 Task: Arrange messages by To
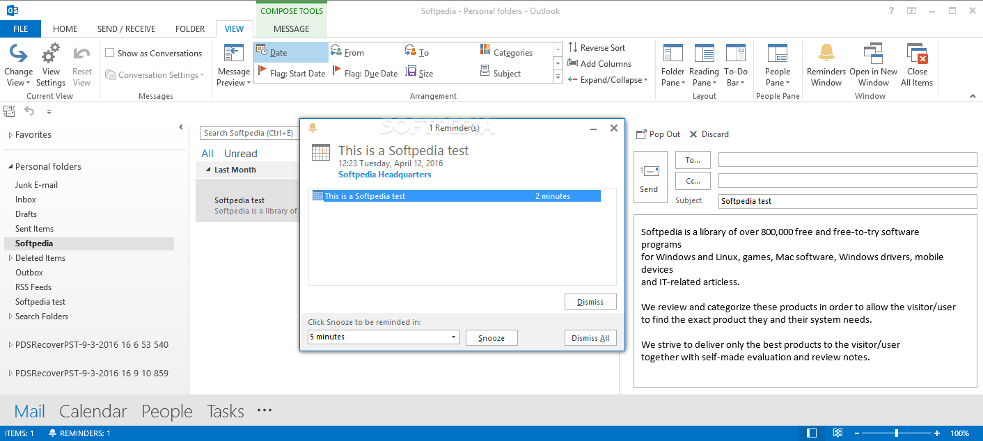[x=417, y=53]
